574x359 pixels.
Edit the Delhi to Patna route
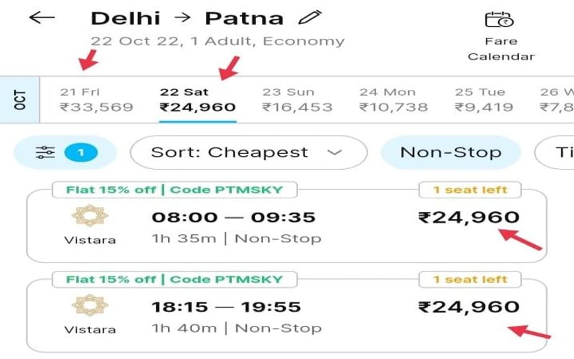pyautogui.click(x=310, y=18)
